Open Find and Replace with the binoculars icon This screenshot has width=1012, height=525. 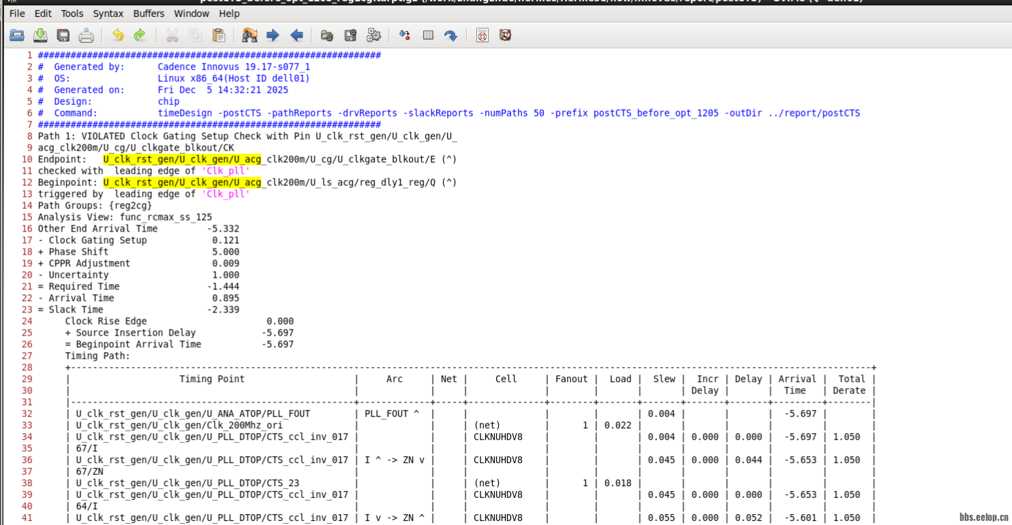pyautogui.click(x=249, y=35)
